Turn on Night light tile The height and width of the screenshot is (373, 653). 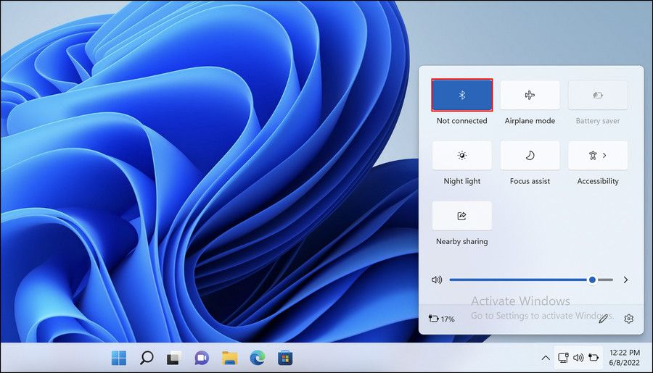pyautogui.click(x=462, y=156)
